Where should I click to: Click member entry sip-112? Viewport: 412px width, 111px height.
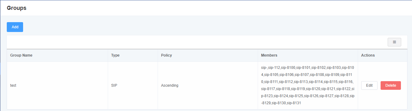274,67
